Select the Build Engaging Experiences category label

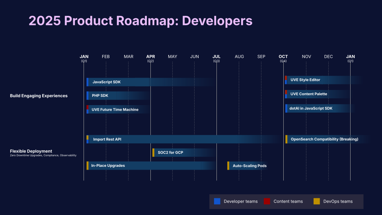39,96
